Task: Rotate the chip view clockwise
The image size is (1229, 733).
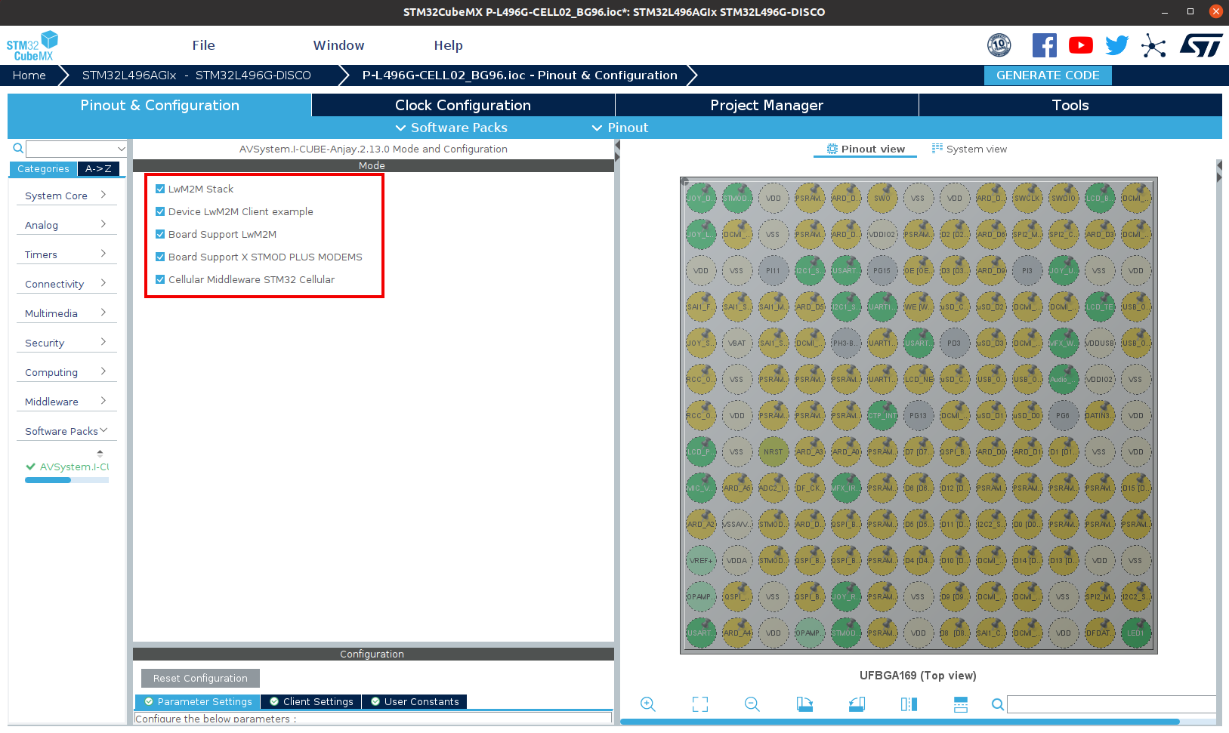Action: [804, 704]
